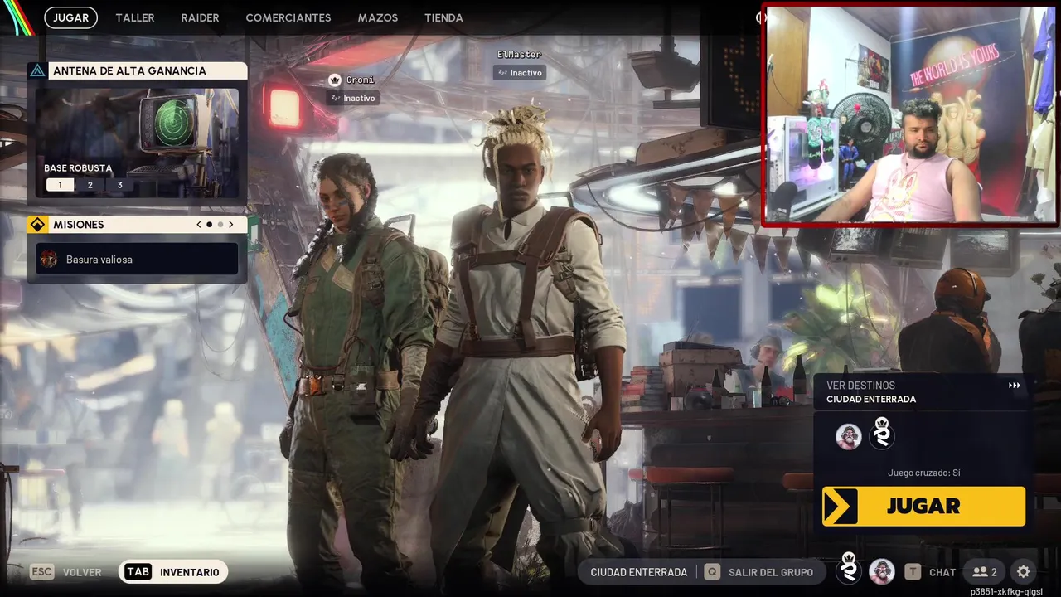Open the Inventario button
Screen dimensions: 1061x597
click(x=173, y=572)
